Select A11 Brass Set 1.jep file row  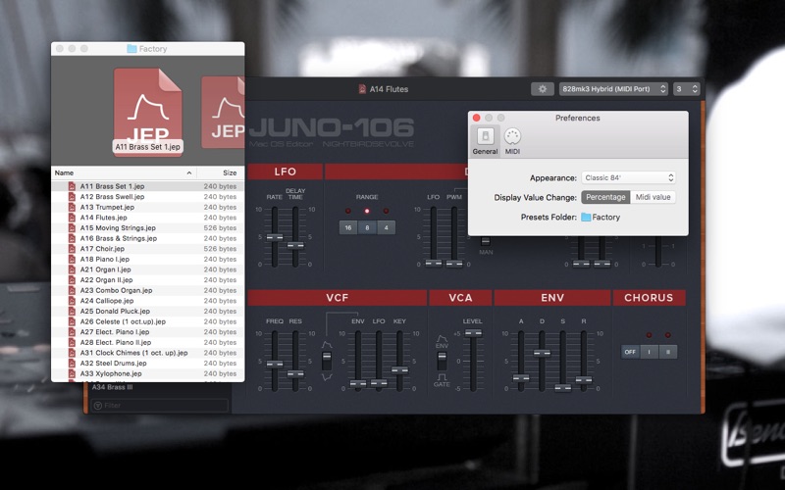(x=148, y=186)
